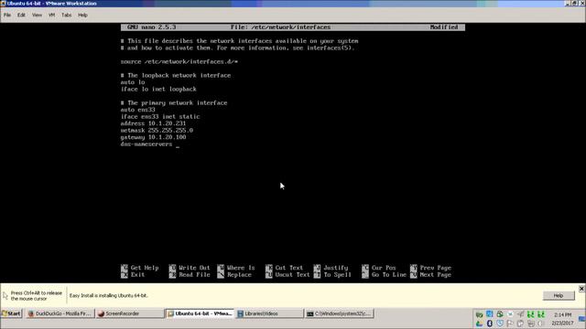This screenshot has height=329, width=586.
Task: Open the Tabs menu
Action: (x=66, y=15)
